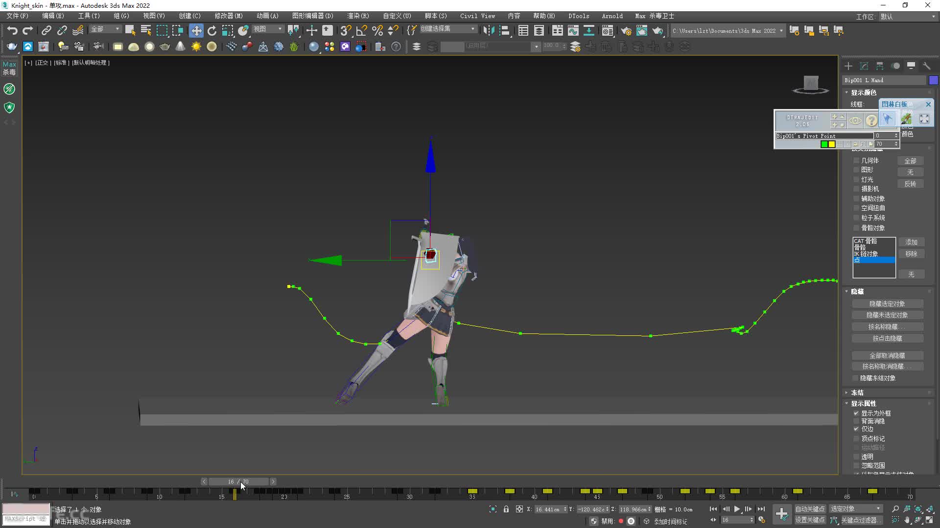The height and width of the screenshot is (528, 940).
Task: Click the Select by Name icon
Action: point(146,31)
